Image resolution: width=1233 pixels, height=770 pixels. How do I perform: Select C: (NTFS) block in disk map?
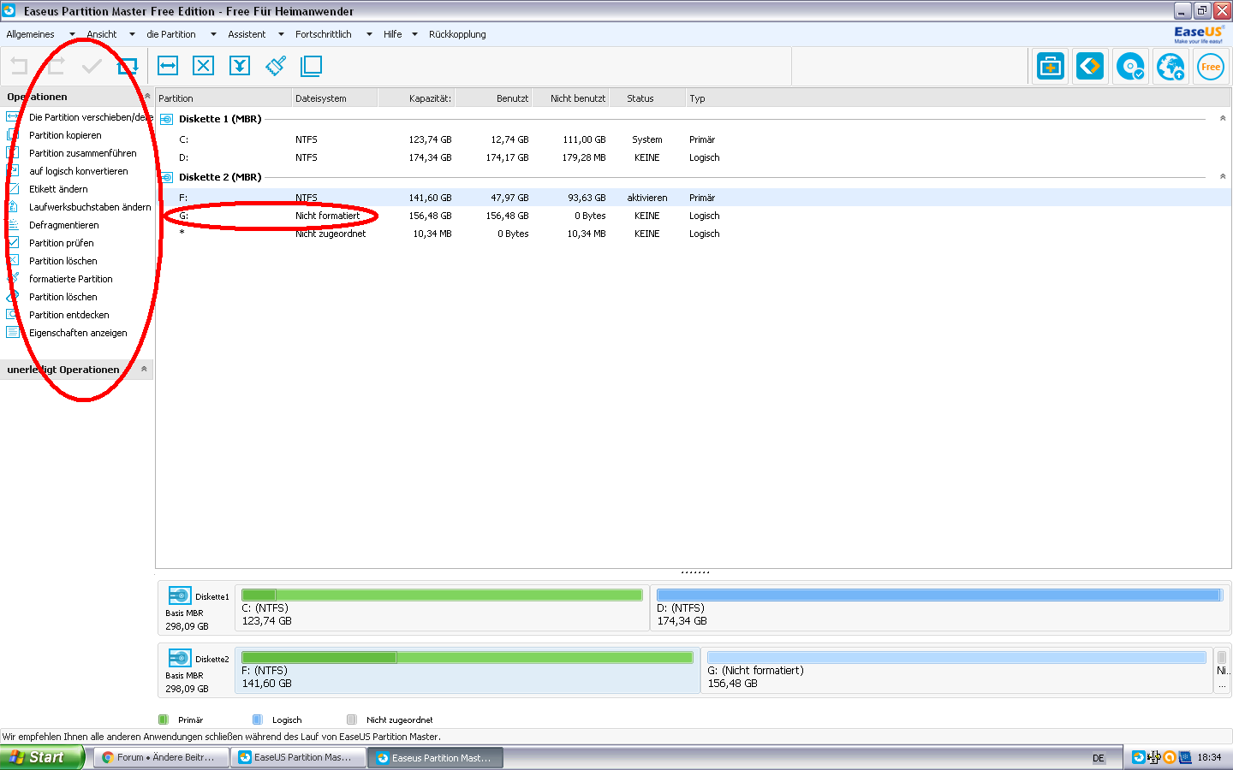tap(442, 607)
